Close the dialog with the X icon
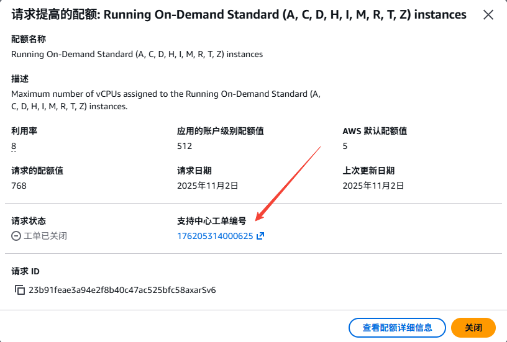507x342 pixels. (488, 15)
